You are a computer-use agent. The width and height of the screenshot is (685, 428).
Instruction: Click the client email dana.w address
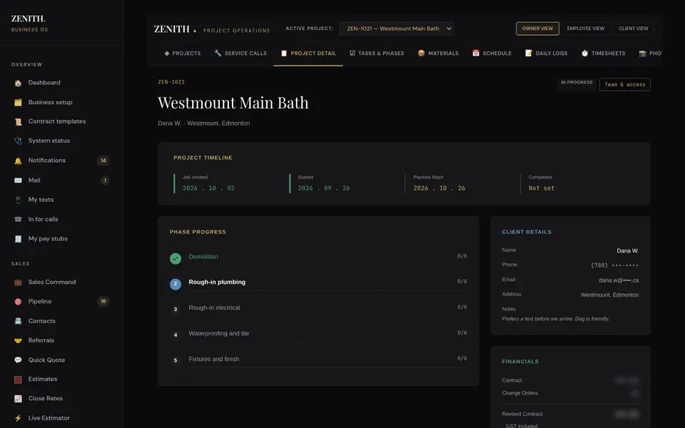[x=619, y=280]
